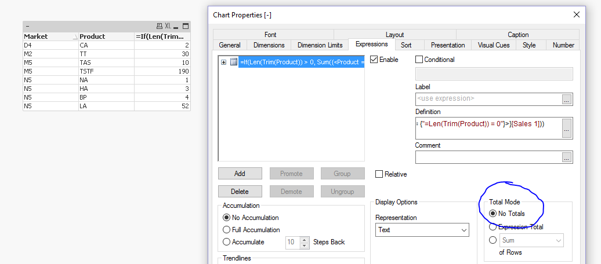
Task: Minimize the straight table object
Action: pyautogui.click(x=176, y=26)
